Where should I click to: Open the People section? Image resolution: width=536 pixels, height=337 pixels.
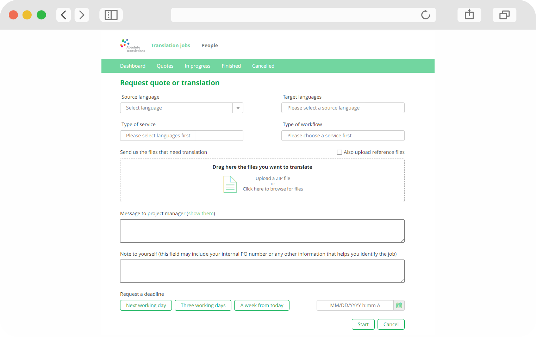(210, 45)
